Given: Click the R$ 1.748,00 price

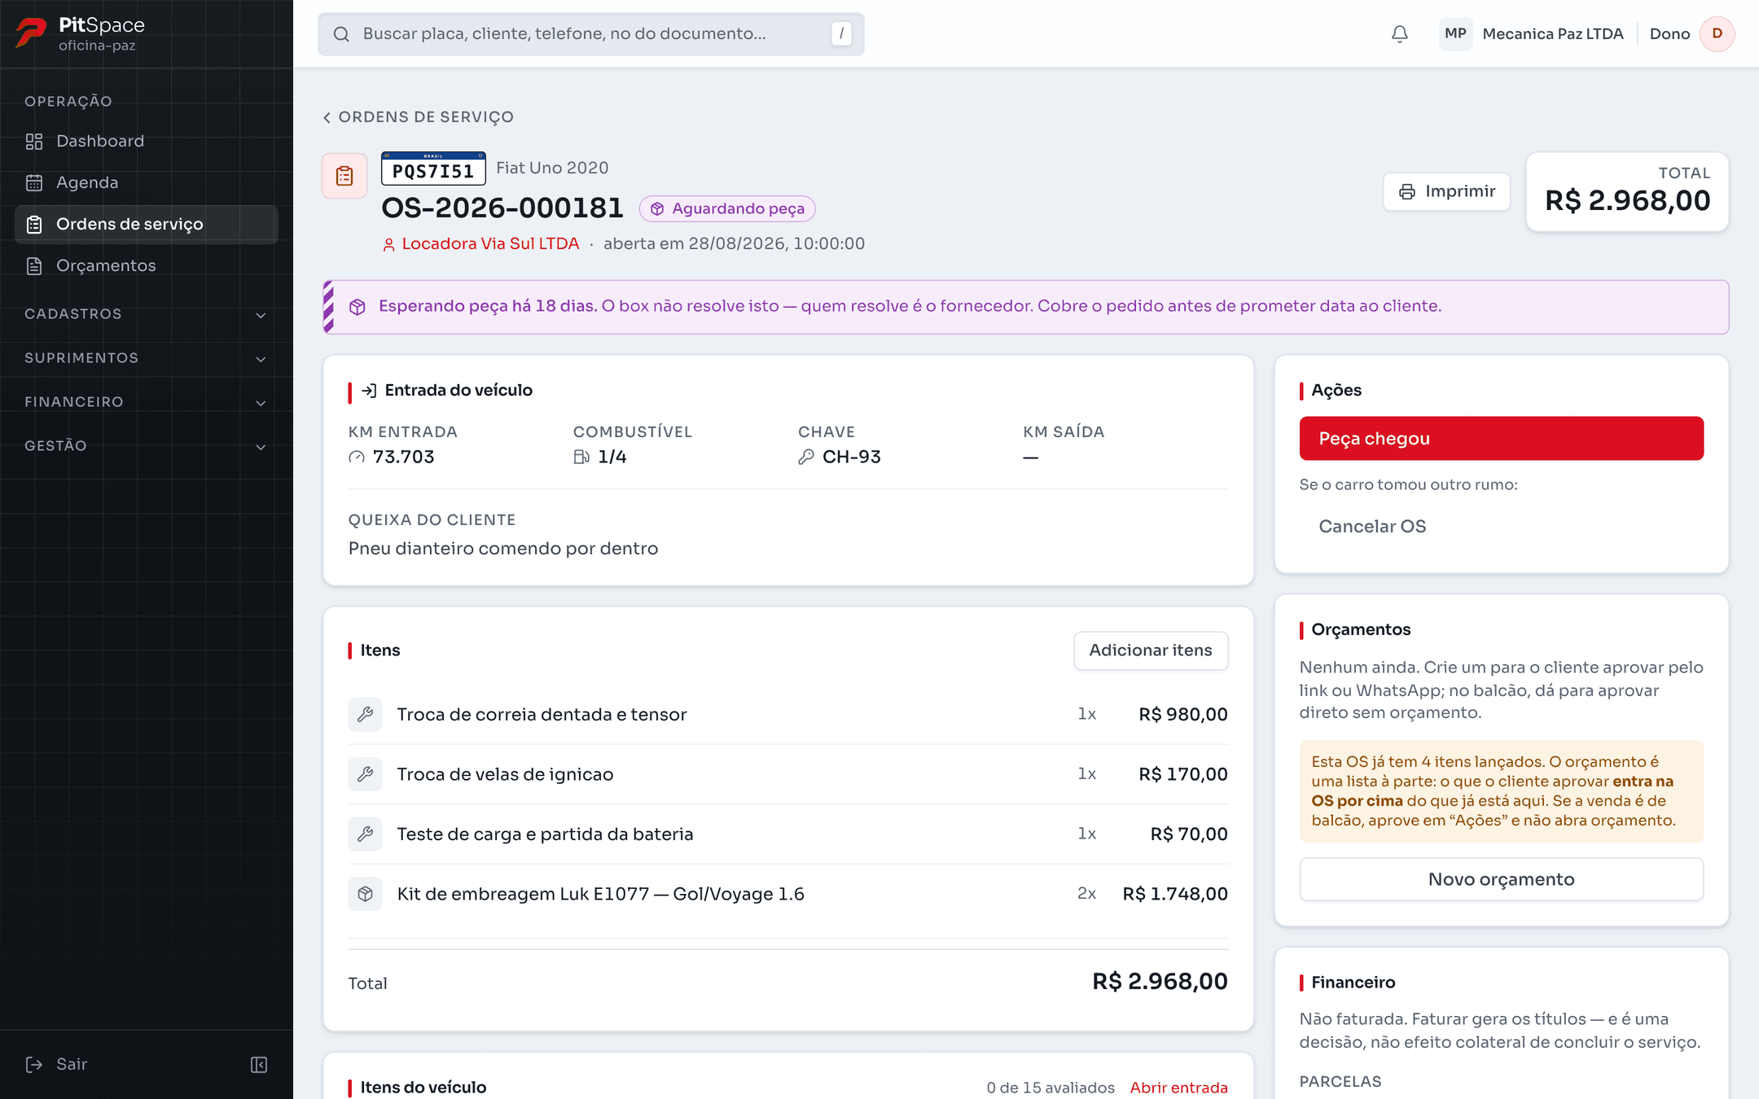Looking at the screenshot, I should [1175, 894].
